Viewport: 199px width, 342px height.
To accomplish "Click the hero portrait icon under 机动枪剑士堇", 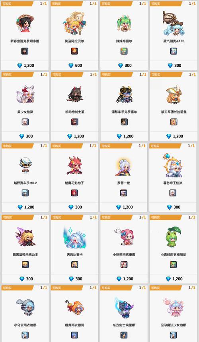I will pos(75,122).
